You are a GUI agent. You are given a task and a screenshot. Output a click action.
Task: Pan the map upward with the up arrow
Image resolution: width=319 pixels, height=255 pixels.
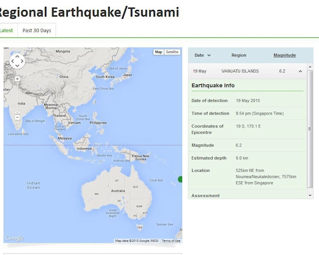[17, 57]
